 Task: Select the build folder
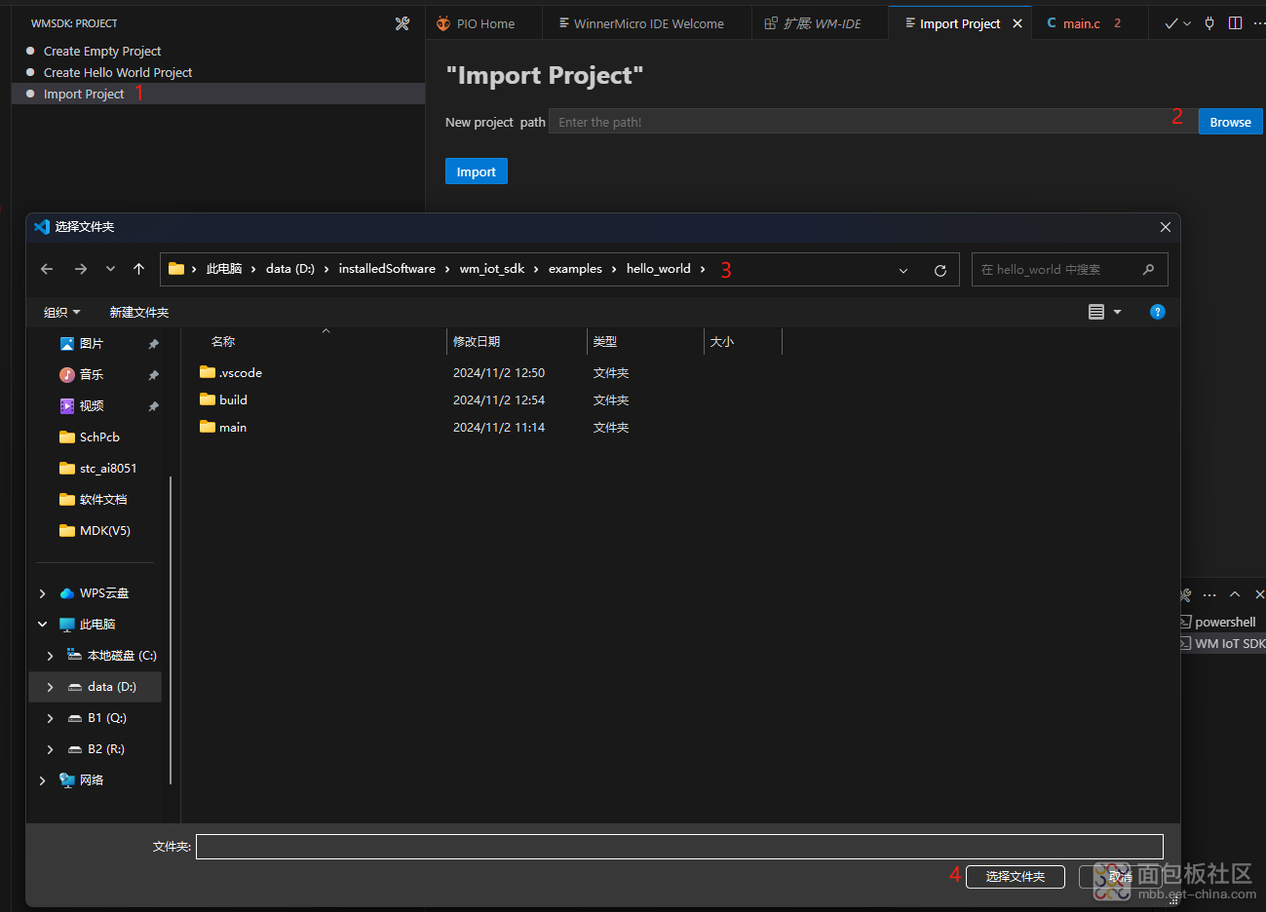(x=223, y=399)
